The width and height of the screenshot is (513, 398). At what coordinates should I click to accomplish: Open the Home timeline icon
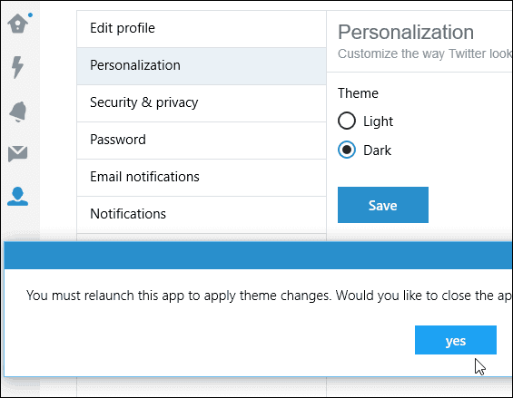click(18, 24)
